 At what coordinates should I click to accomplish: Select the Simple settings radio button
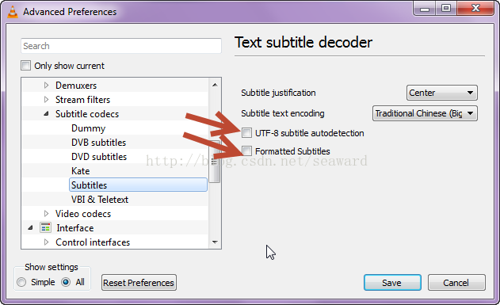point(21,282)
